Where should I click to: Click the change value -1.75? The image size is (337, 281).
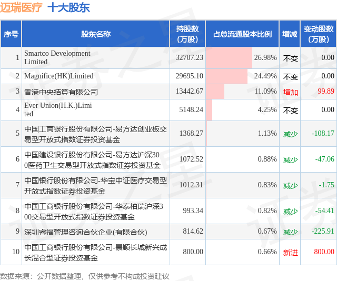tap(326, 185)
